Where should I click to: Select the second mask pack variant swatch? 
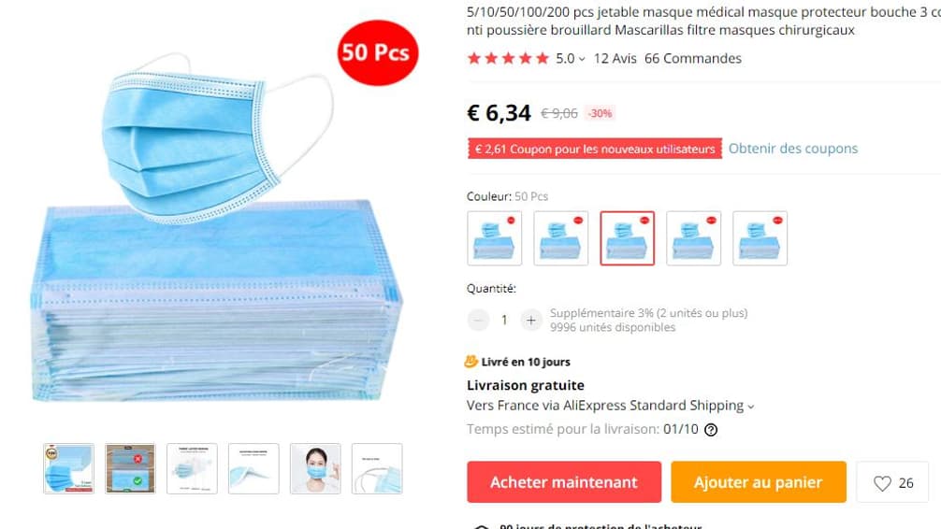pyautogui.click(x=561, y=238)
